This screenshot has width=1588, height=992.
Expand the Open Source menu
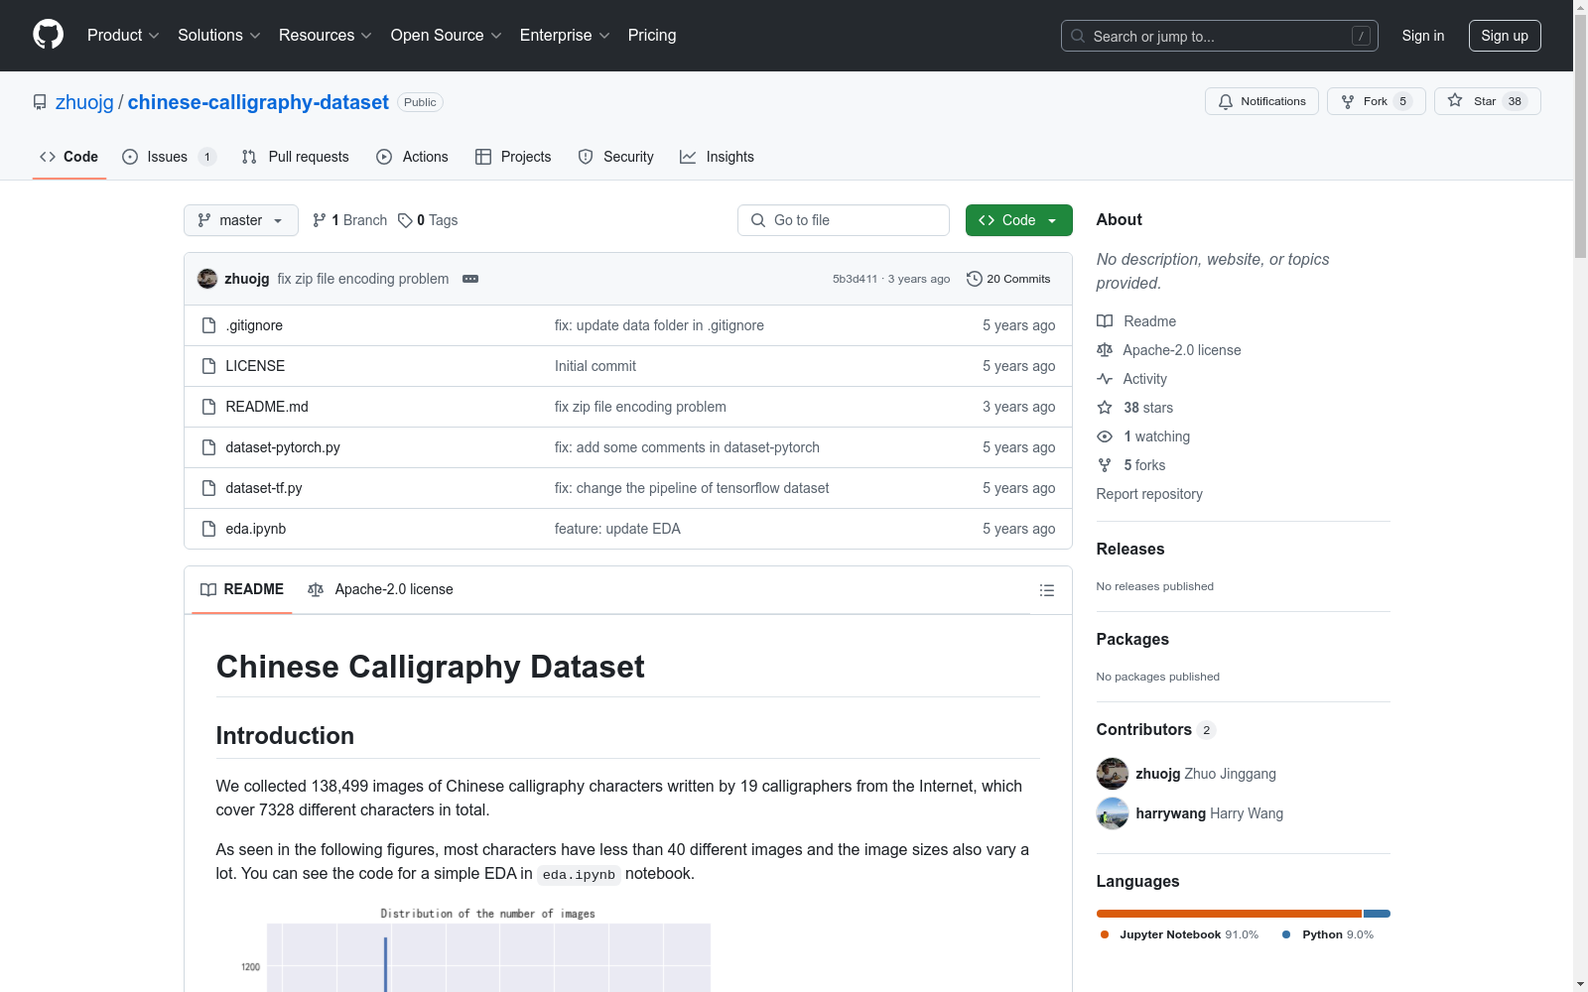(447, 35)
